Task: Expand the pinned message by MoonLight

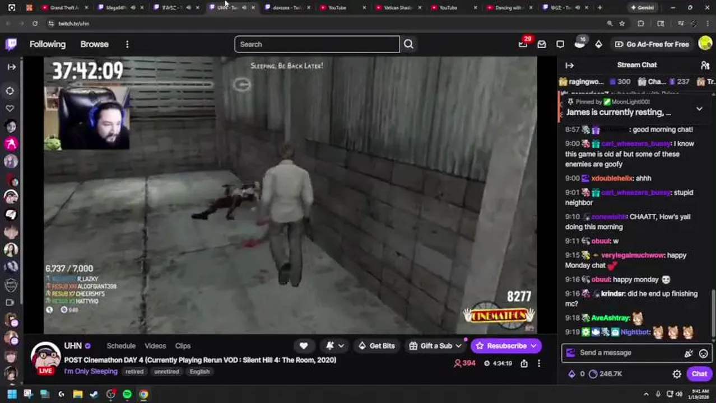Action: coord(699,109)
